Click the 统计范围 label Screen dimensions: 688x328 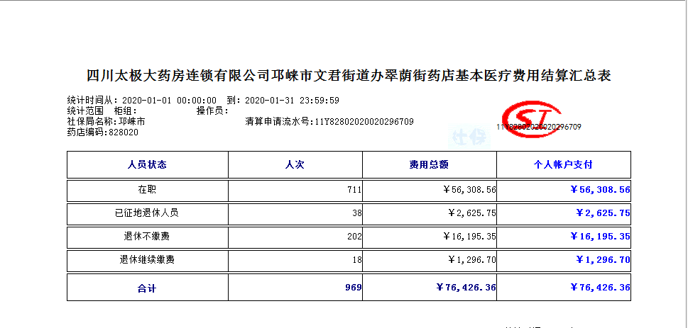pos(85,111)
